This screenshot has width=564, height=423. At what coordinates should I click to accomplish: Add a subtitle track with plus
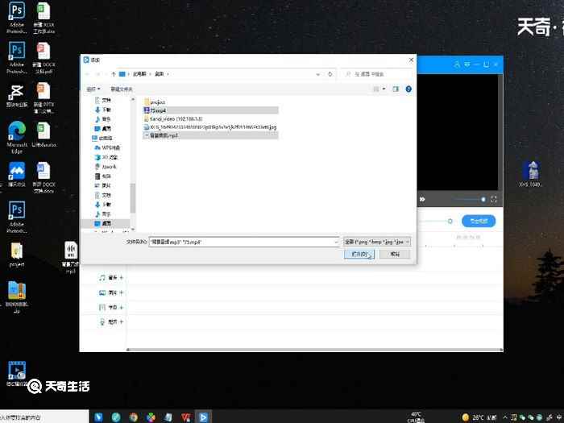(122, 307)
